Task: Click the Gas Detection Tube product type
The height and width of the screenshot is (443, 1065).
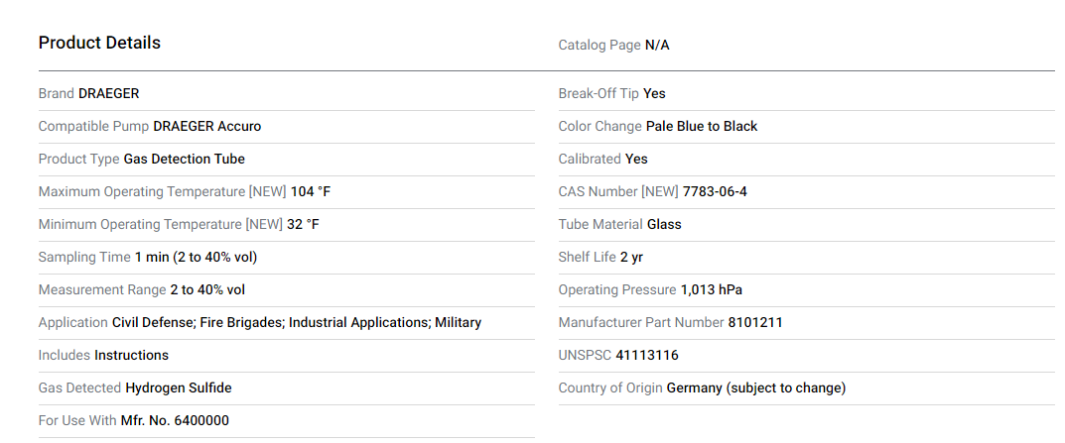Action: point(185,159)
